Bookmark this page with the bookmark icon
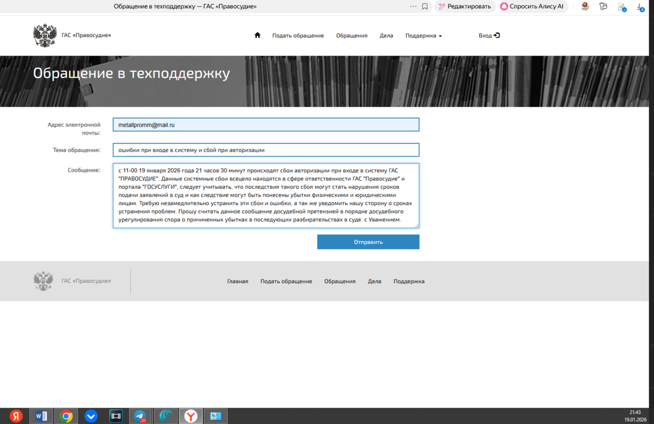Screen dimensions: 654x424 (425, 7)
